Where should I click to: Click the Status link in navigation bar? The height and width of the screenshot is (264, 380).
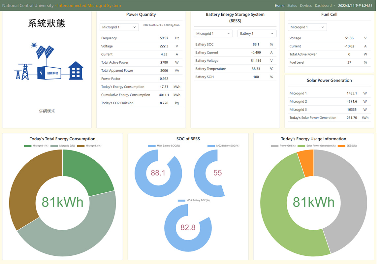(292, 6)
